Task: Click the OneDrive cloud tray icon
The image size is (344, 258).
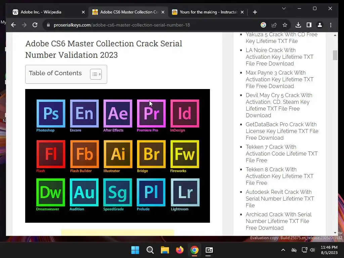Action: pos(294,250)
